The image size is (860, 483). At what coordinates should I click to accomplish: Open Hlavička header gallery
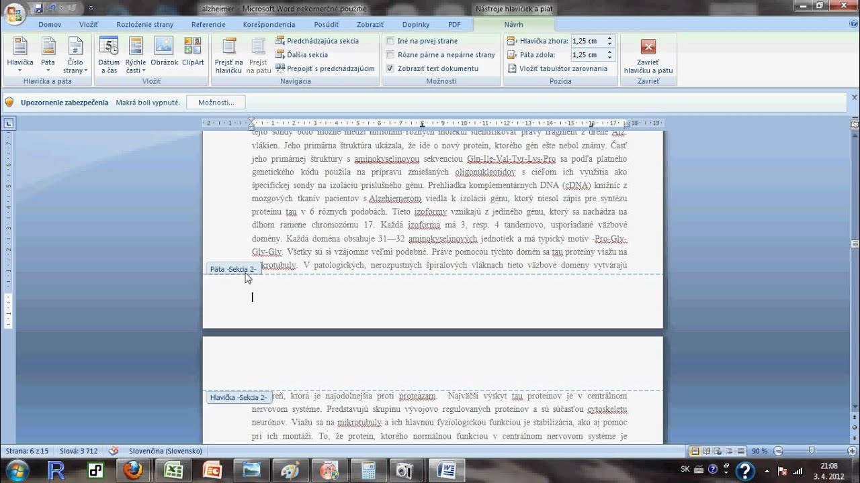(x=20, y=55)
